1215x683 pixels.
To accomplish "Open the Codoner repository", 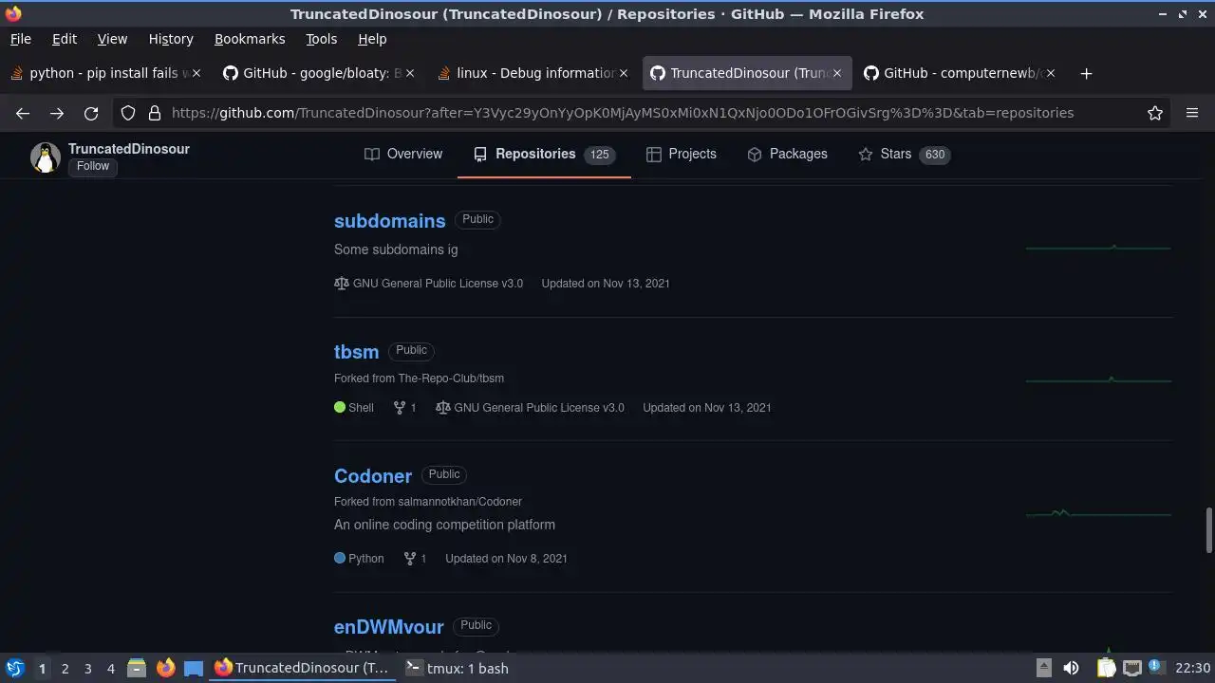I will click(373, 475).
